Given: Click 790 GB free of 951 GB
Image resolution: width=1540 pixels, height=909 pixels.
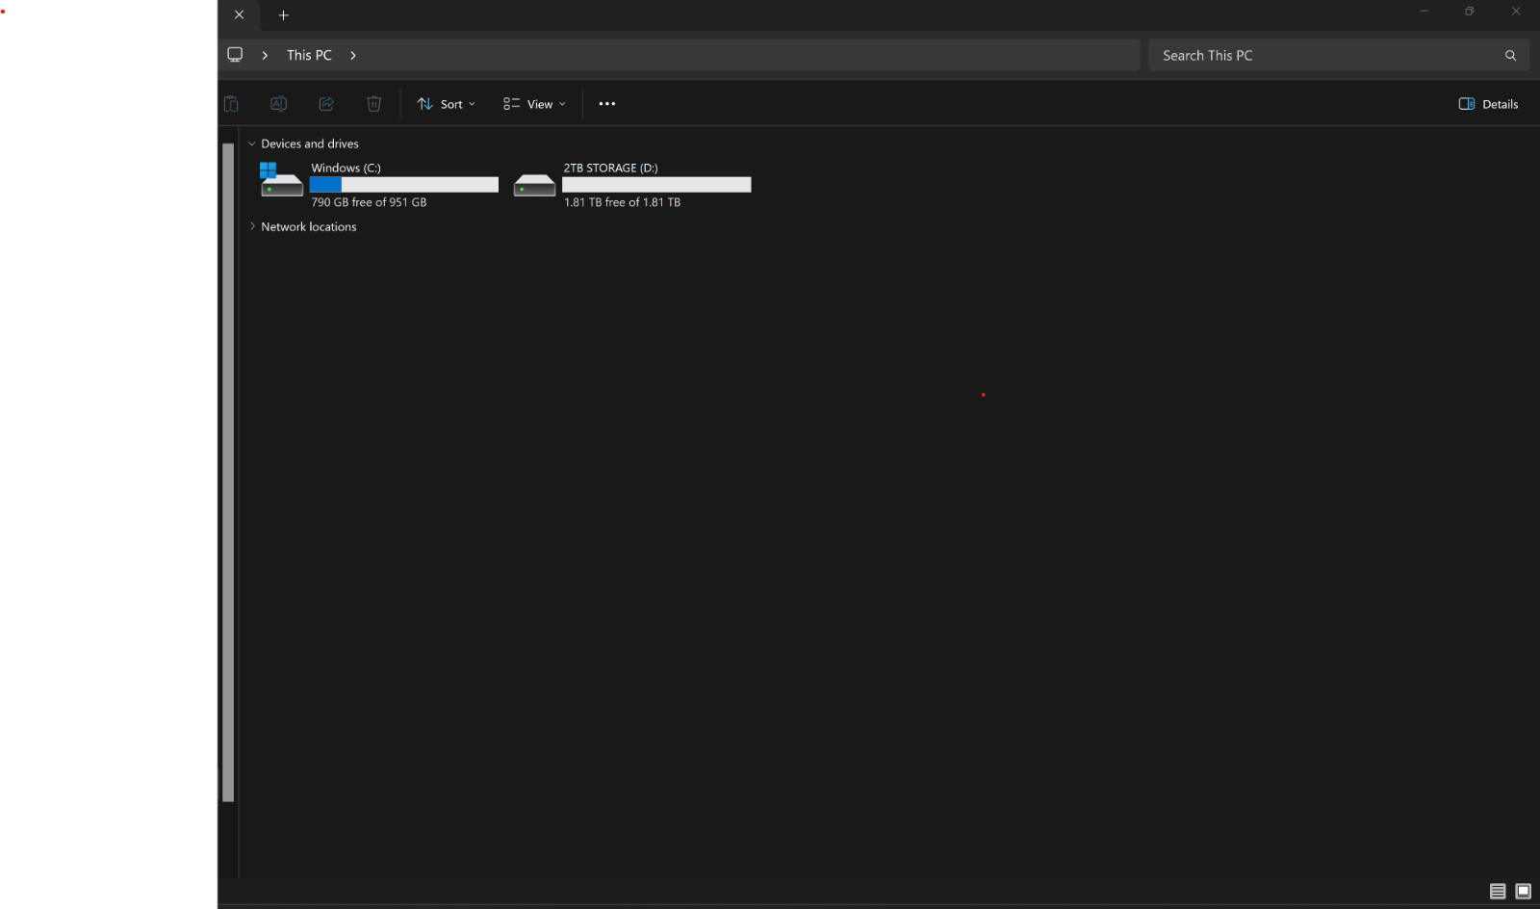Looking at the screenshot, I should (x=369, y=202).
